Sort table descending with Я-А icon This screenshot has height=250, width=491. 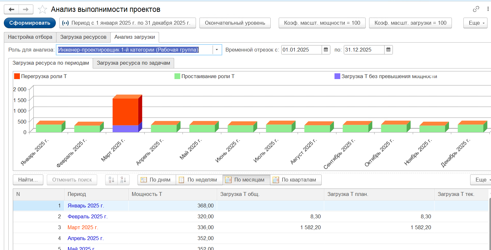pyautogui.click(x=123, y=180)
